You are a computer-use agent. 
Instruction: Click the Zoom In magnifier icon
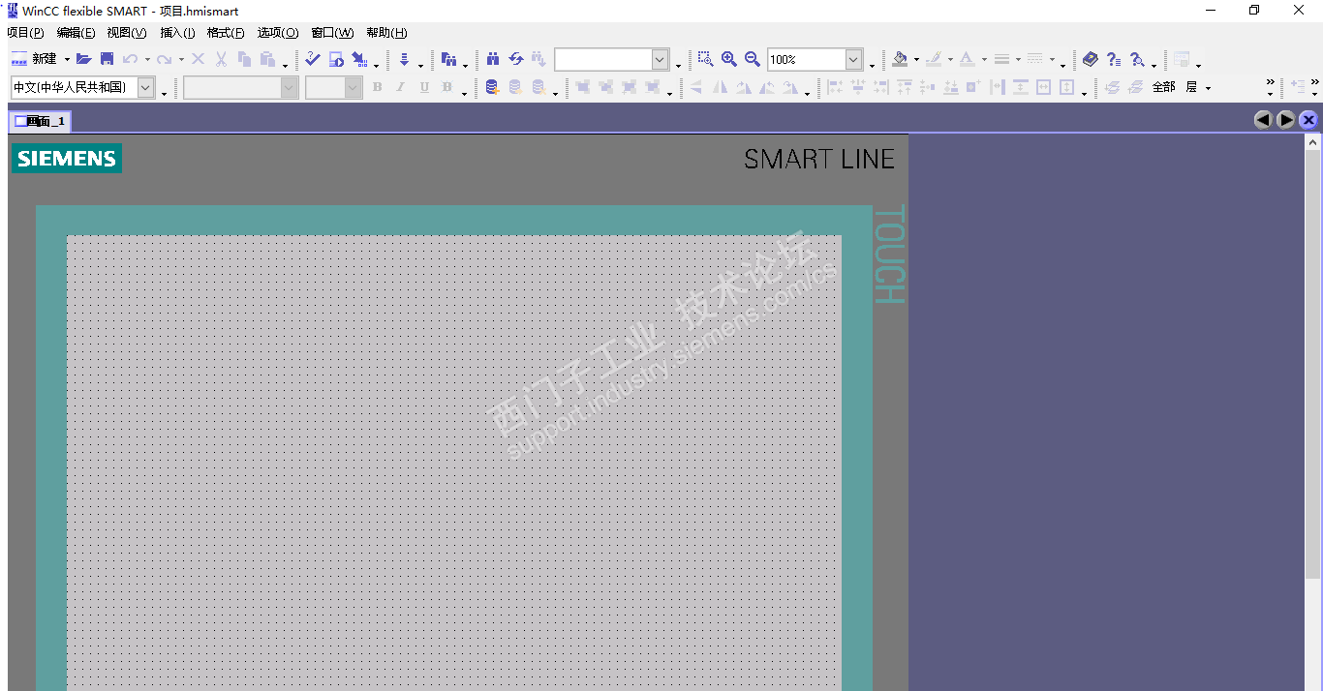[728, 59]
